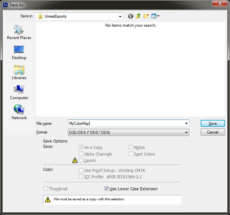This screenshot has width=230, height=215.
Task: Click the Go Back arrow icon
Action: 131,16
